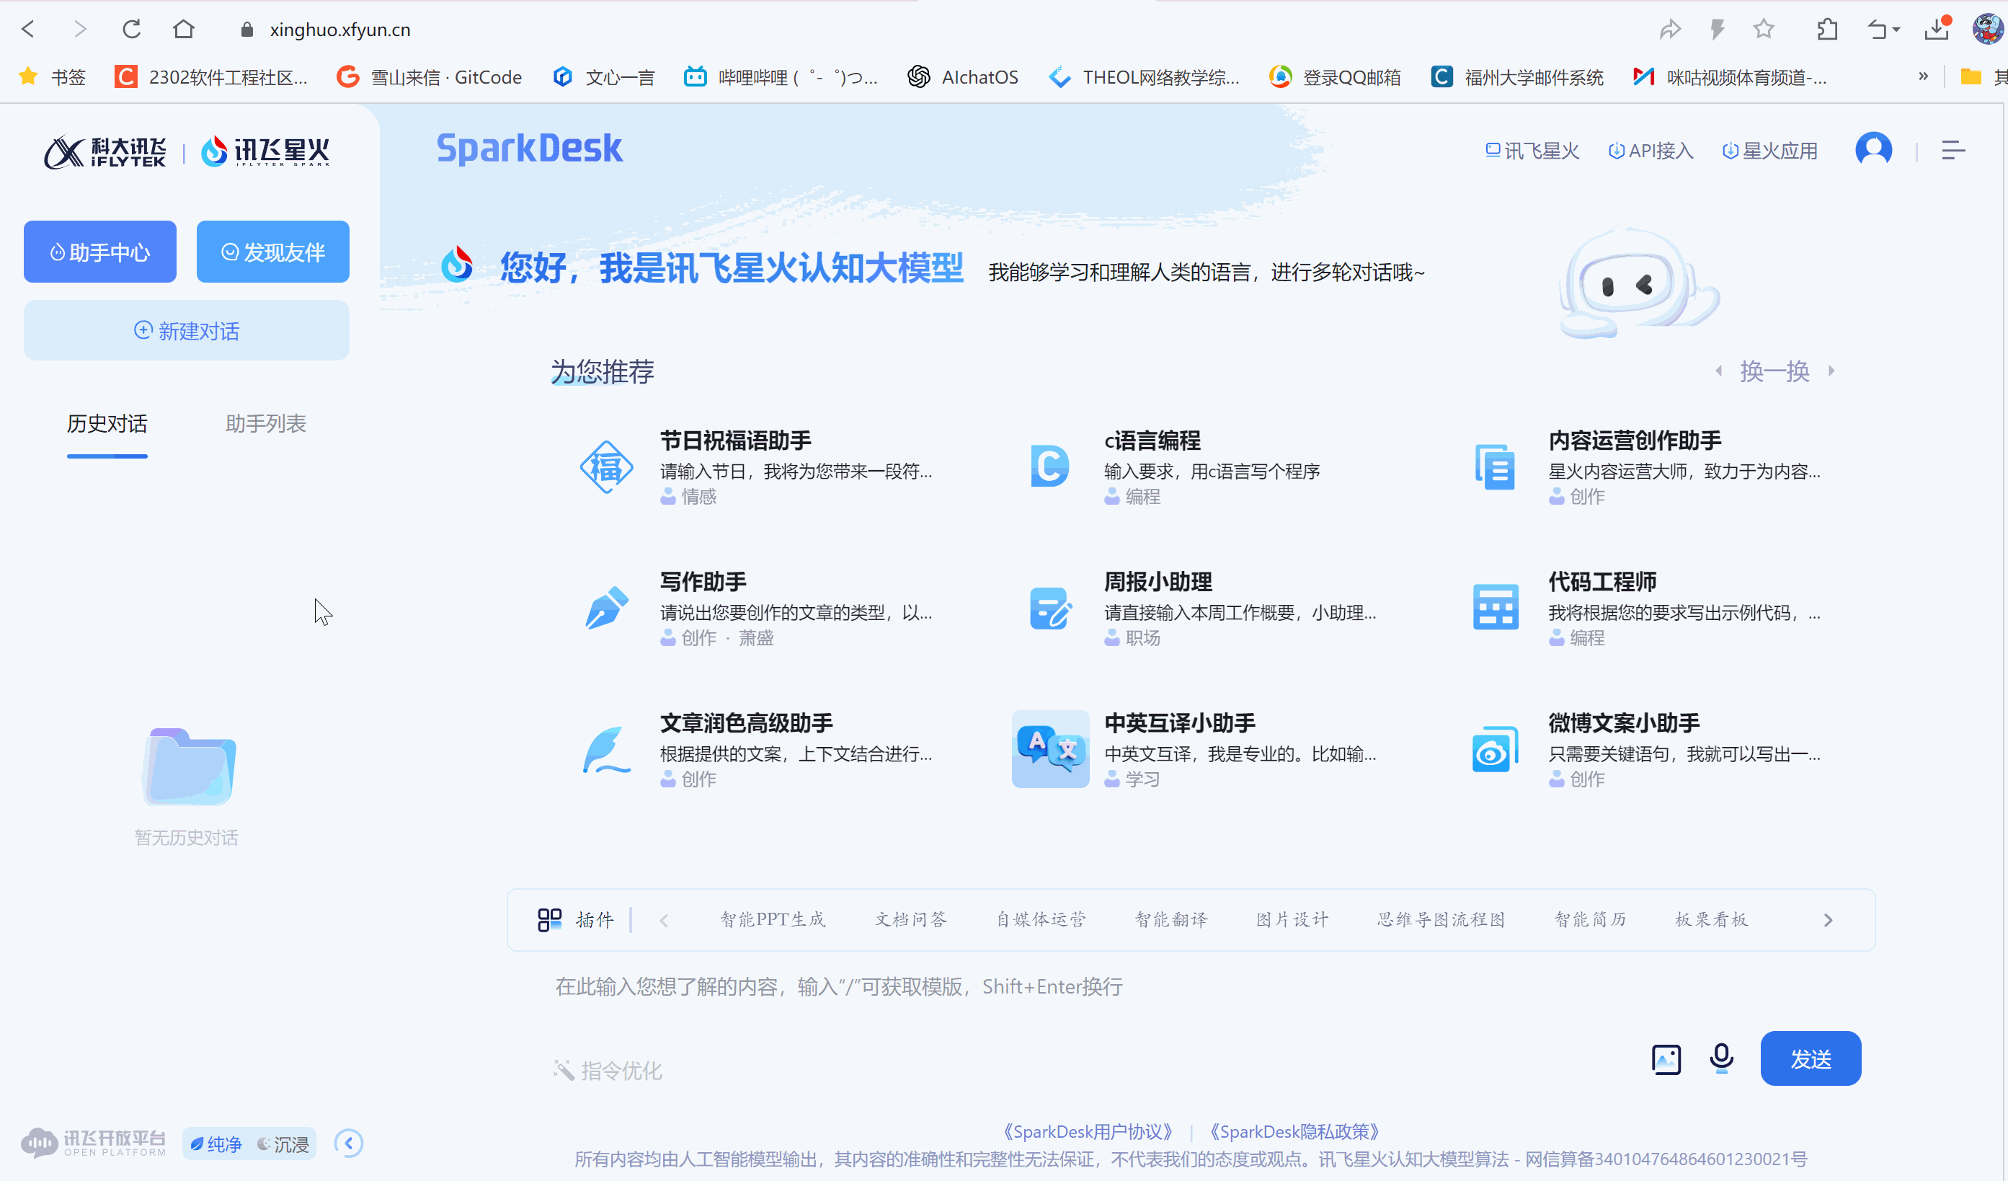
Task: Select 智能简历 plugin
Action: [x=1590, y=919]
